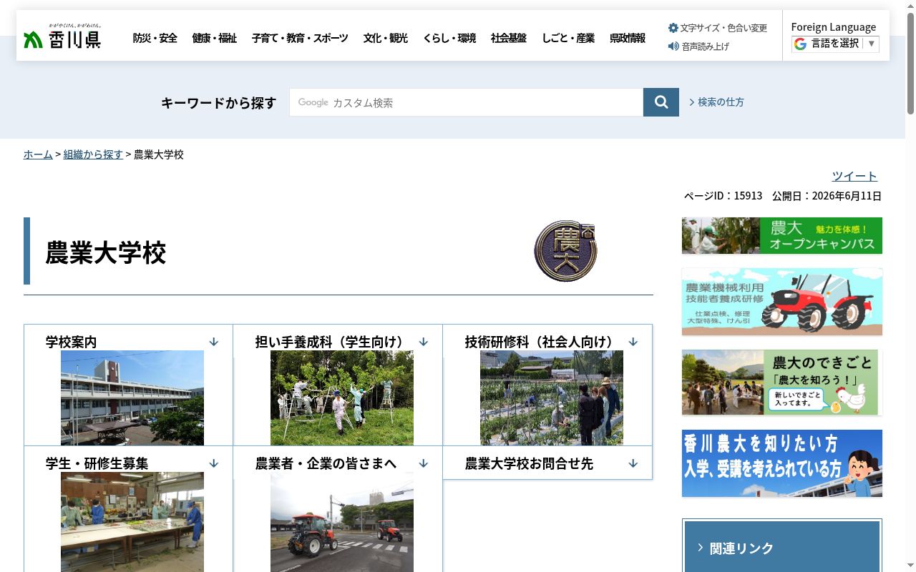Click down arrow beside 学生・研修生募集
The image size is (916, 572).
click(214, 463)
